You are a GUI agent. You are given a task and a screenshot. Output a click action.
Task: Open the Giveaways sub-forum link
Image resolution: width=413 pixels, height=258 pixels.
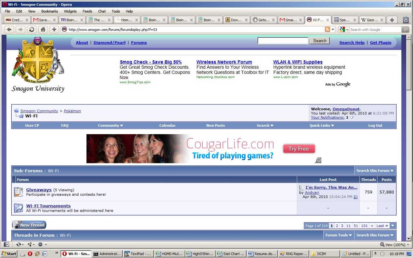pos(39,190)
